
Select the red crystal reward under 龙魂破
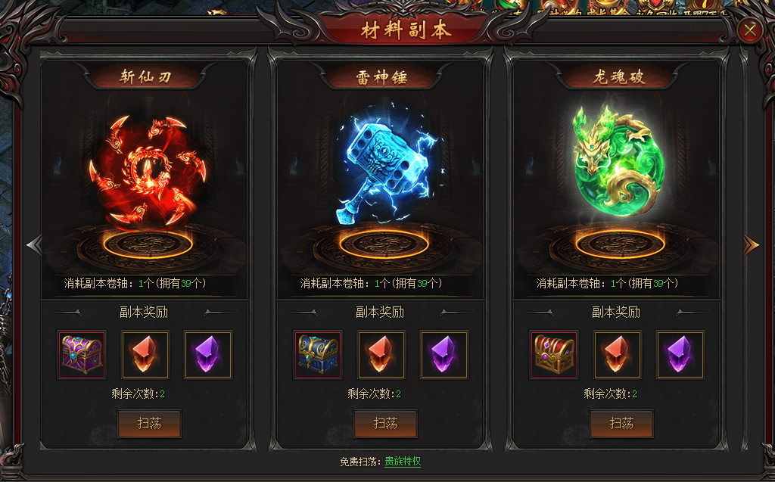click(618, 355)
